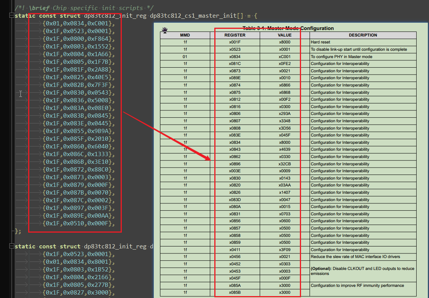The width and height of the screenshot is (429, 298).
Task: Click the line {0x1F,0x0872,0x88C0}
Action: click(79, 170)
